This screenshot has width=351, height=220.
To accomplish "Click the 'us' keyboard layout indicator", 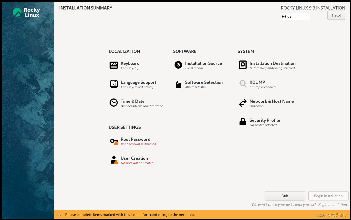I will [295, 16].
